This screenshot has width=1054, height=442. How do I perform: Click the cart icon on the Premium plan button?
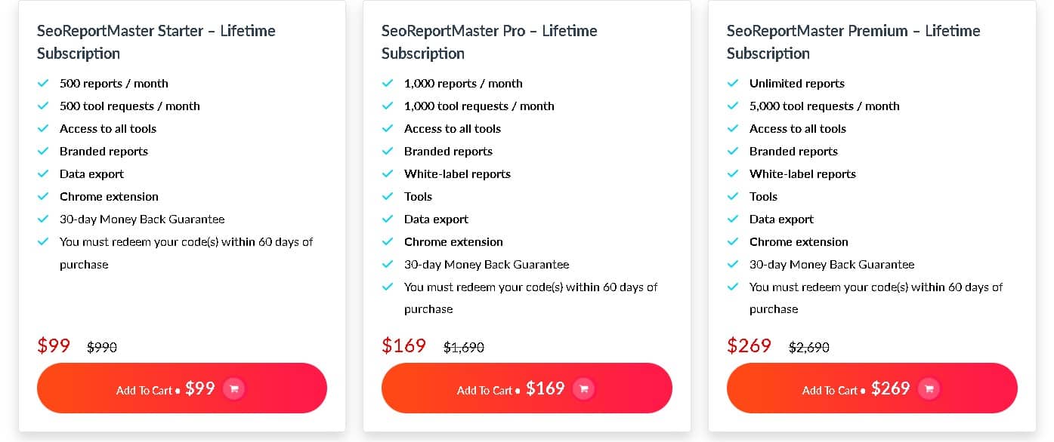click(x=929, y=388)
